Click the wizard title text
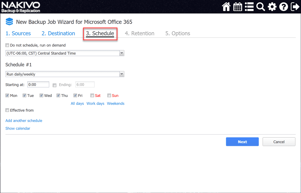 tap(74, 22)
